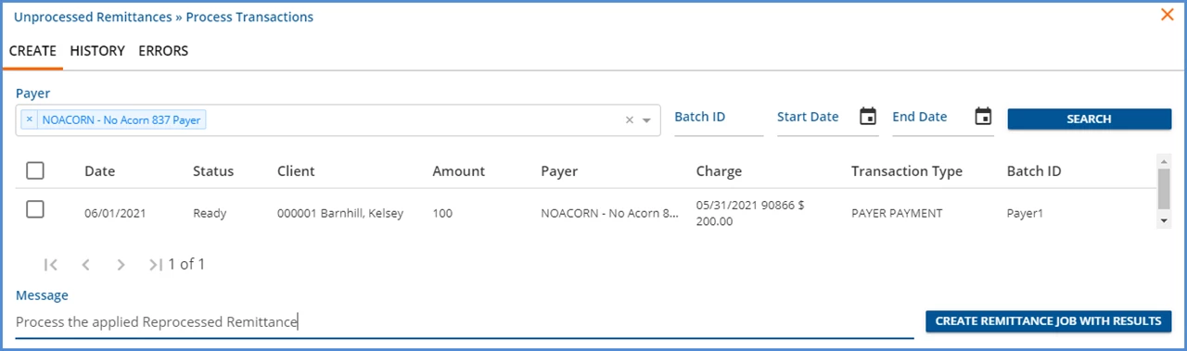Screen dimensions: 1187x351
Task: Select the 05/31/2021 90866 $ 200.00 charge cell
Action: point(750,213)
